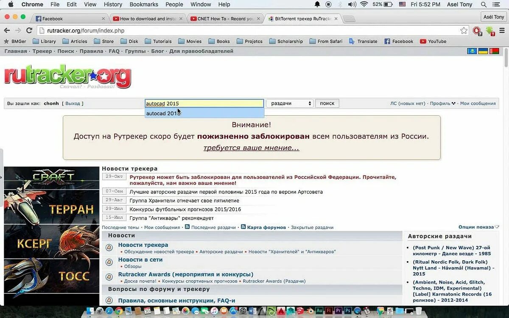
Task: Open the AdBlock extension icon
Action: pos(477,31)
